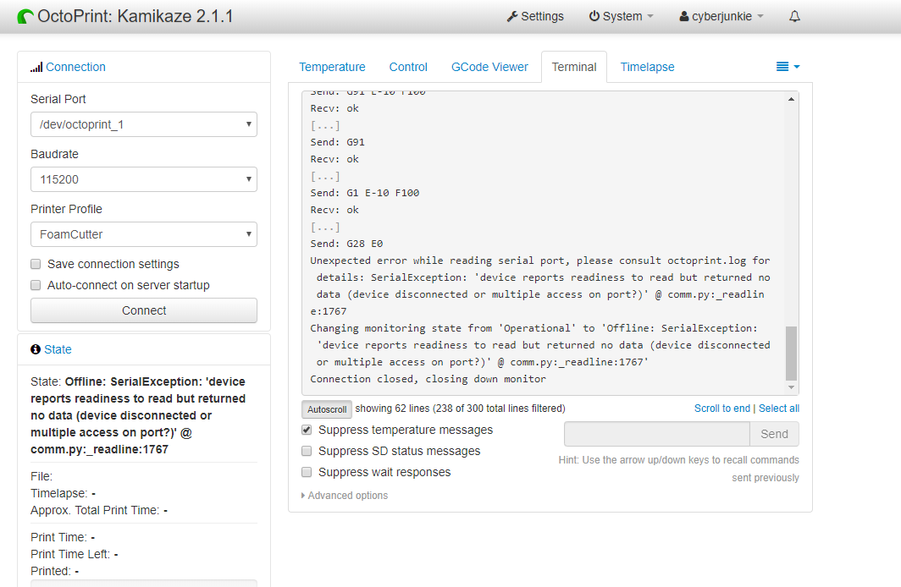This screenshot has height=587, width=901.
Task: Uncheck Suppress temperature messages
Action: click(307, 430)
